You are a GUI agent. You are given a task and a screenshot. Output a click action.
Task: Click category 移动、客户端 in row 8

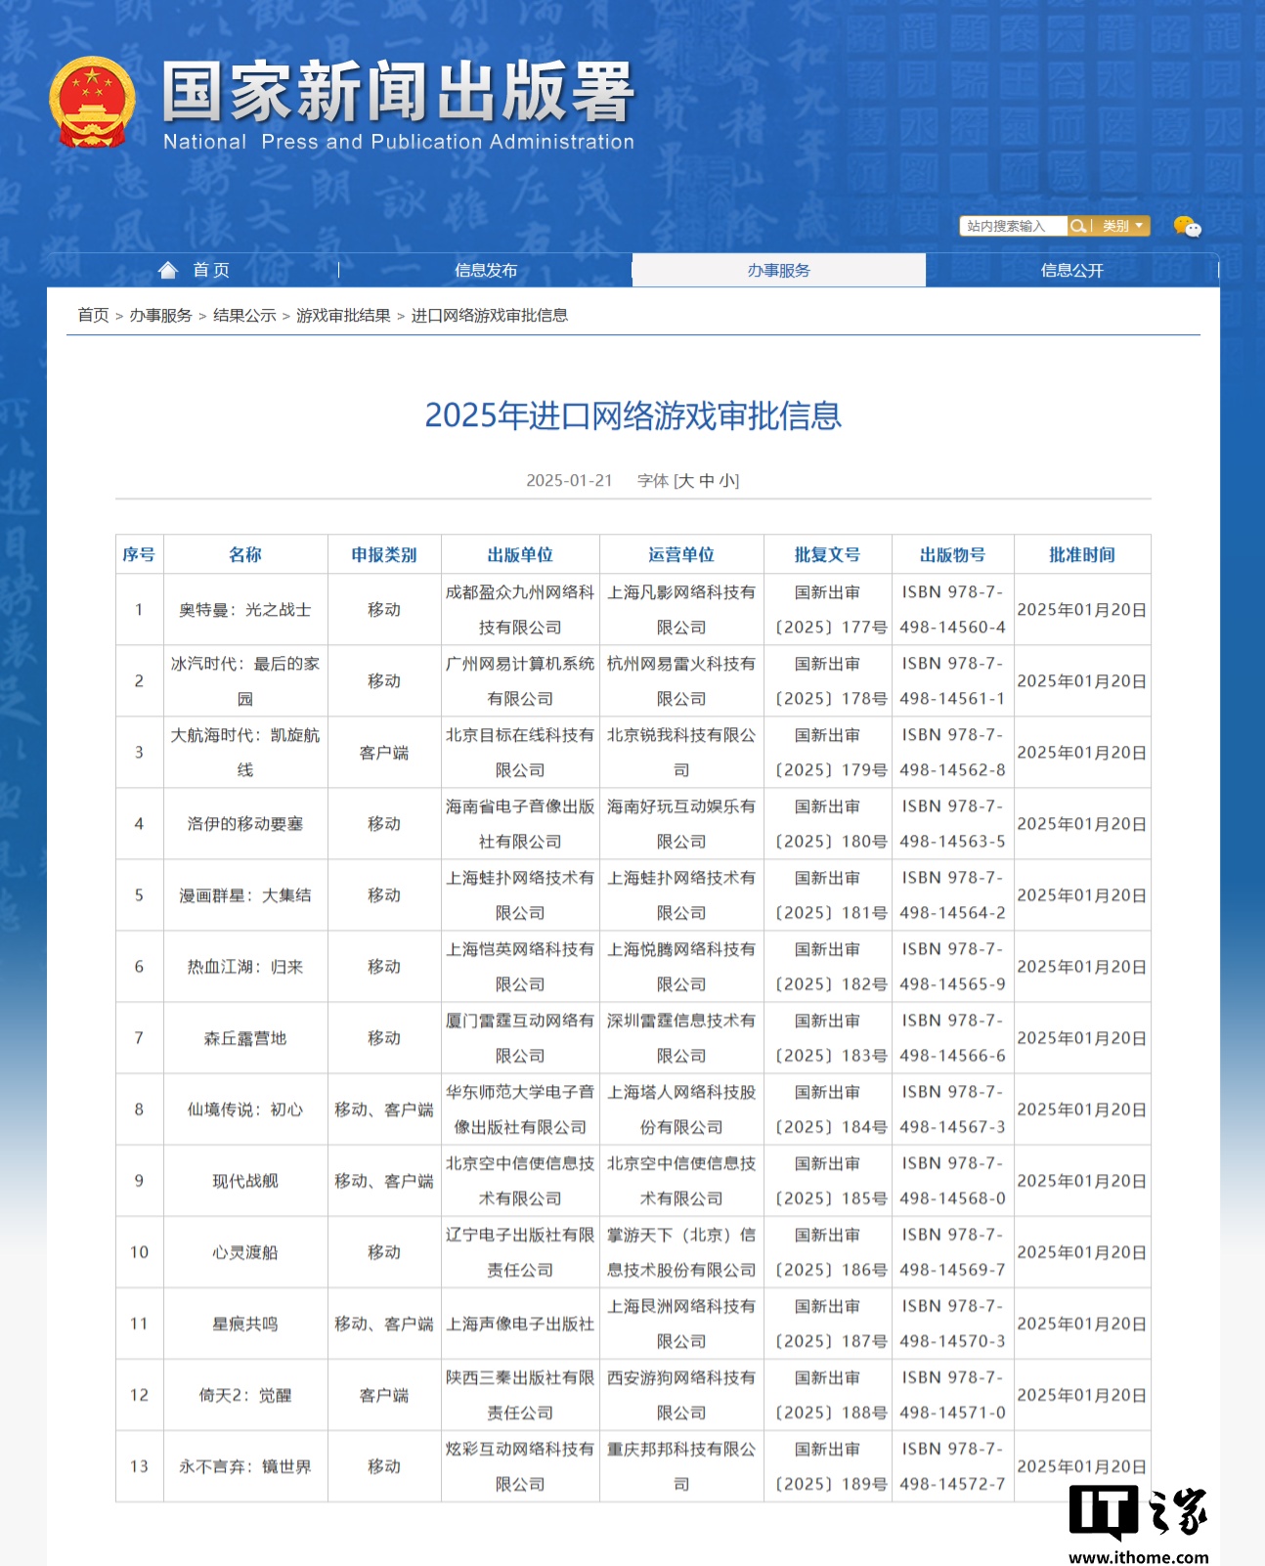(x=384, y=1109)
